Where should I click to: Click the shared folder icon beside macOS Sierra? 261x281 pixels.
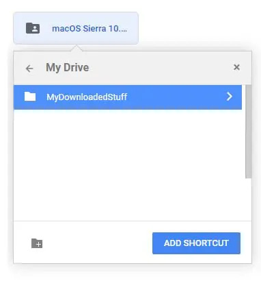[33, 28]
